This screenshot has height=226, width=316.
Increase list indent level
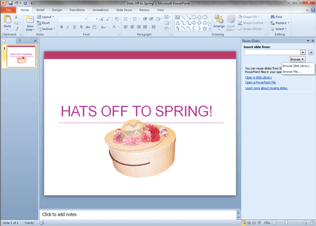(x=151, y=19)
